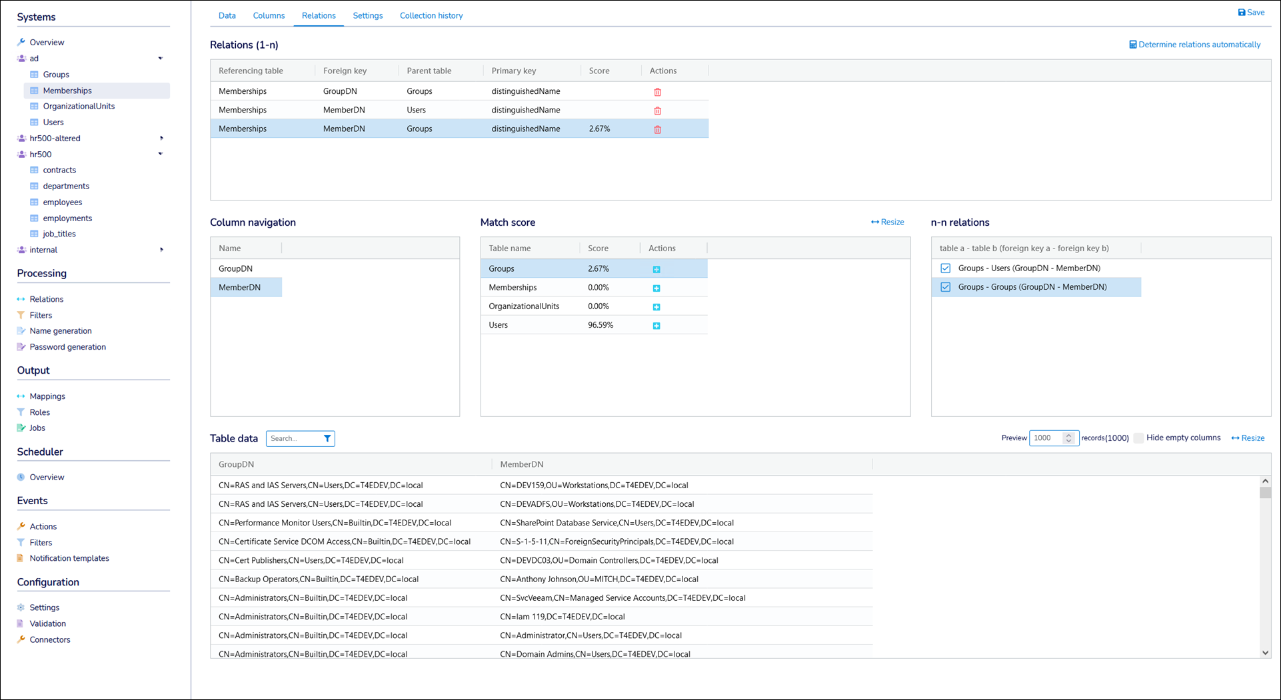The height and width of the screenshot is (700, 1281).
Task: Delete the MemberDN to Users relation
Action: 657,111
